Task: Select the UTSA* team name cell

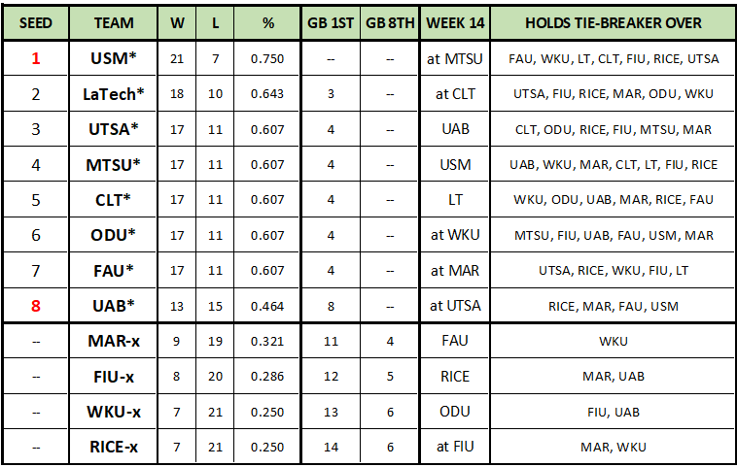Action: pyautogui.click(x=115, y=129)
